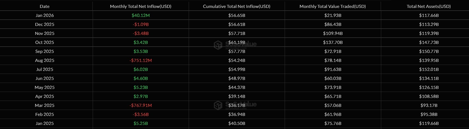
Task: Click the $40.50B cumulative inflow cell
Action: (237, 123)
